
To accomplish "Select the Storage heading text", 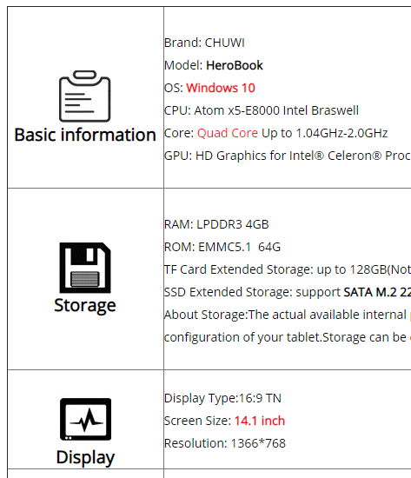I will (x=85, y=305).
